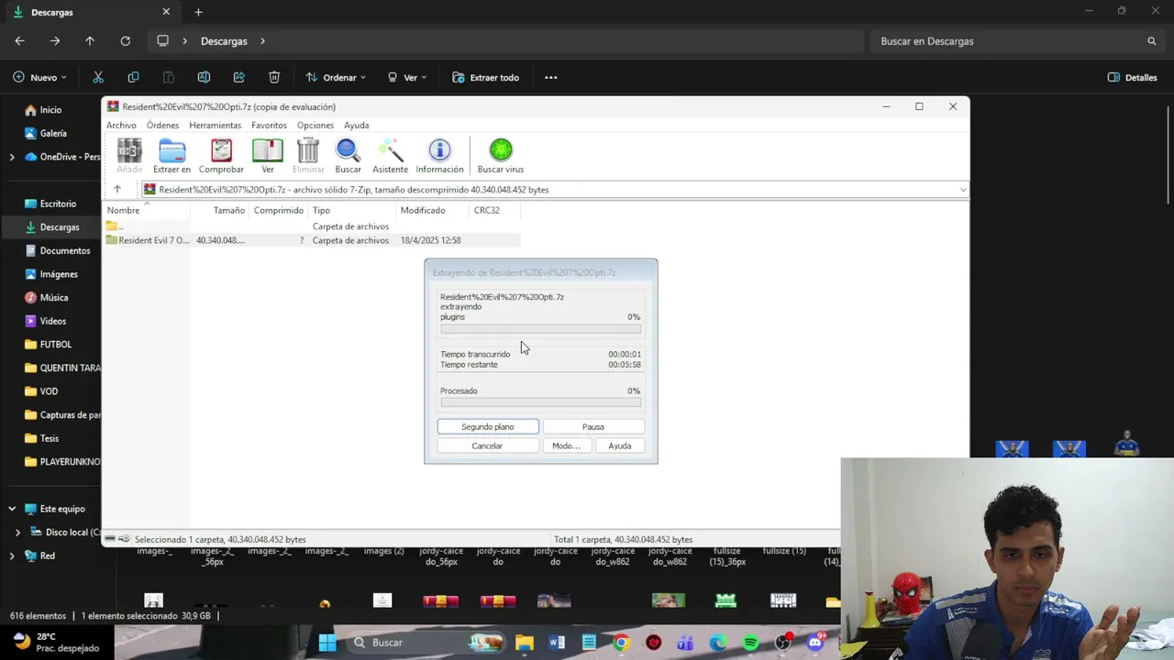Select the Resident Evil 7 folder row in WinRAR
Image resolution: width=1174 pixels, height=660 pixels.
pos(312,240)
